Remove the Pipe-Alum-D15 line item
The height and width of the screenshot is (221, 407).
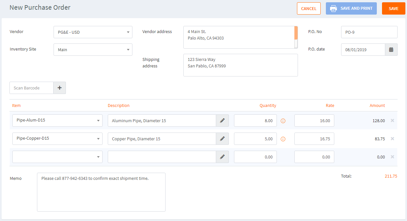tap(392, 121)
